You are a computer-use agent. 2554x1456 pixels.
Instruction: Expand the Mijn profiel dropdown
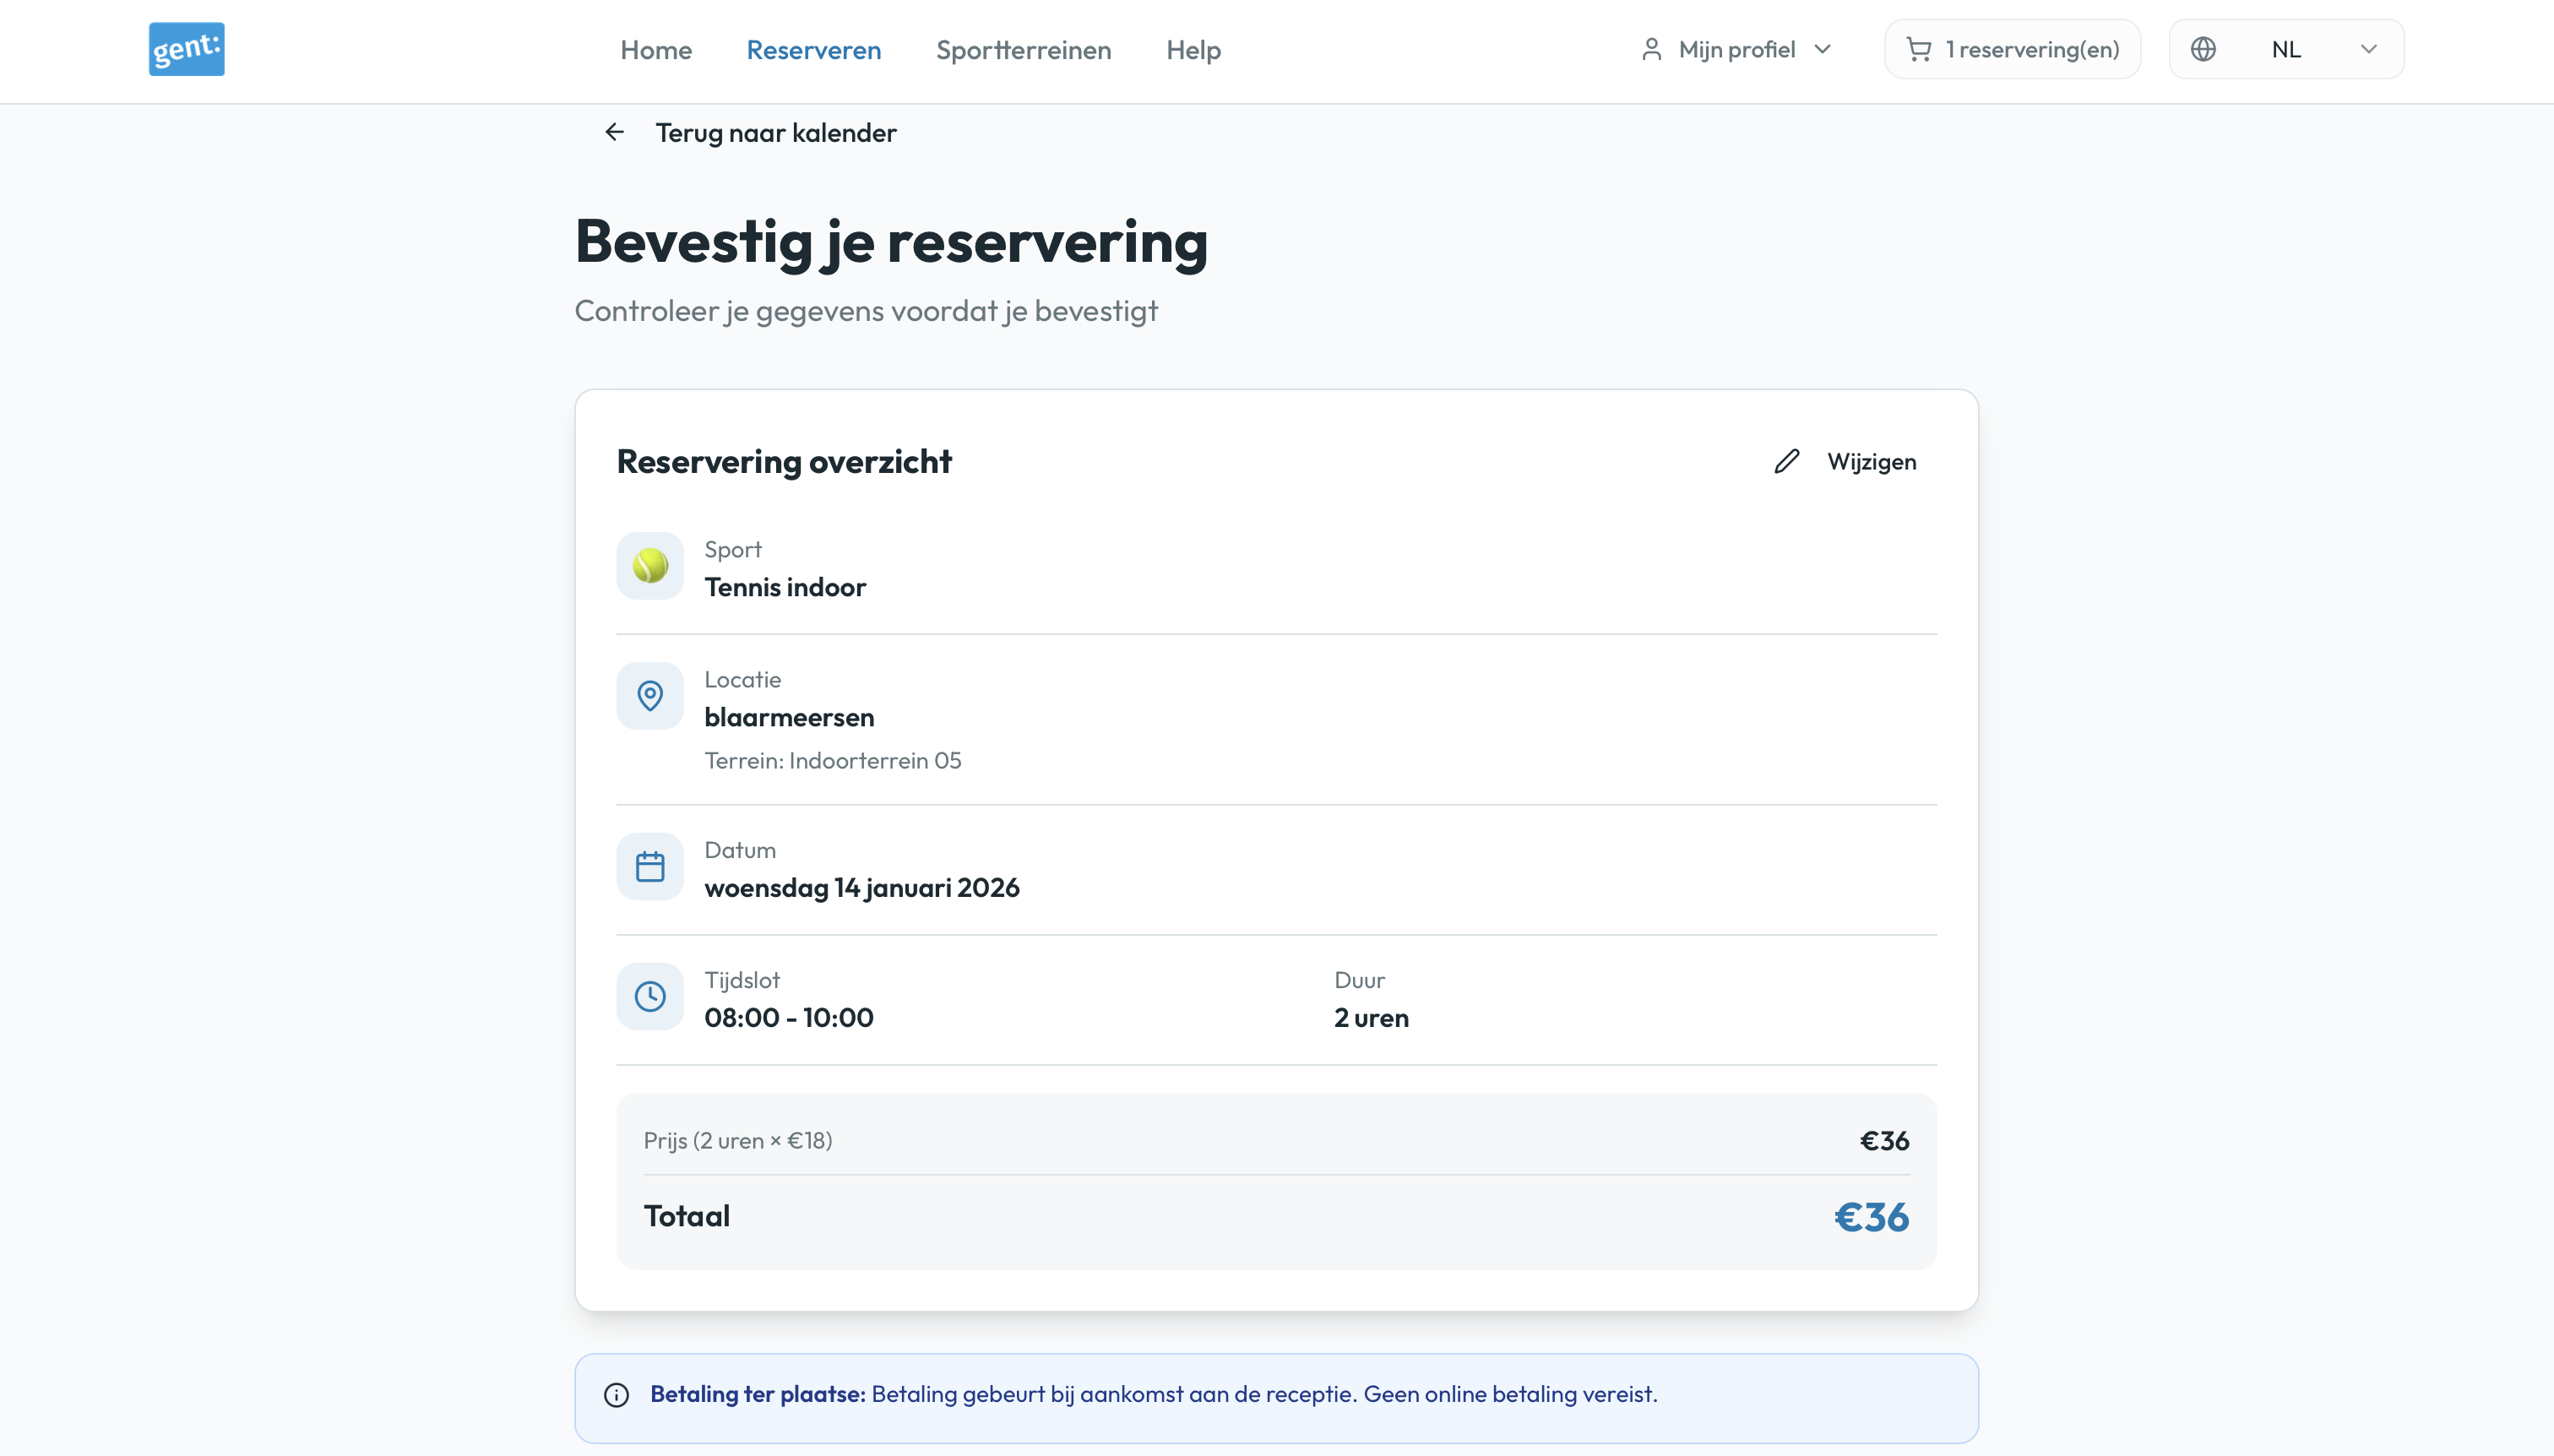coord(1738,49)
